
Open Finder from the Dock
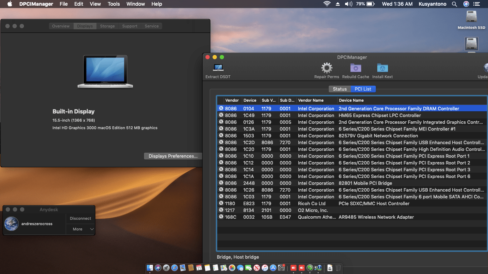pos(150,268)
